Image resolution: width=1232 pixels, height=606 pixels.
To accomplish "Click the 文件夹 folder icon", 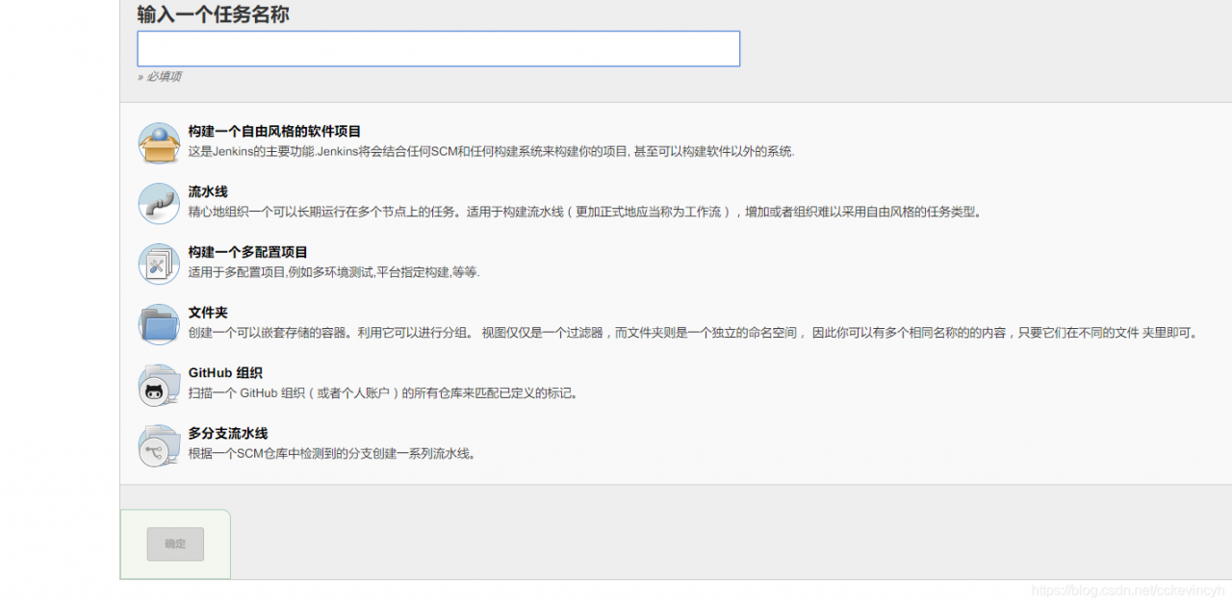I will [159, 324].
